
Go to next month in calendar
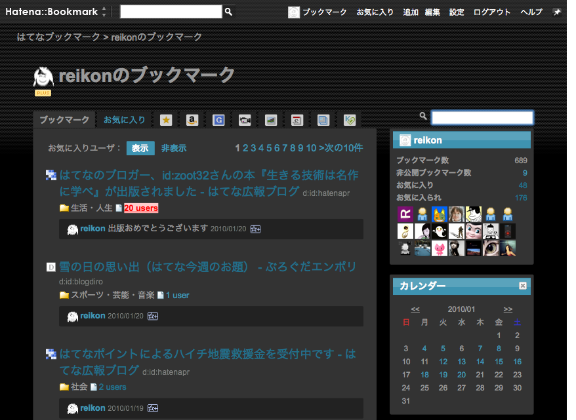[508, 309]
